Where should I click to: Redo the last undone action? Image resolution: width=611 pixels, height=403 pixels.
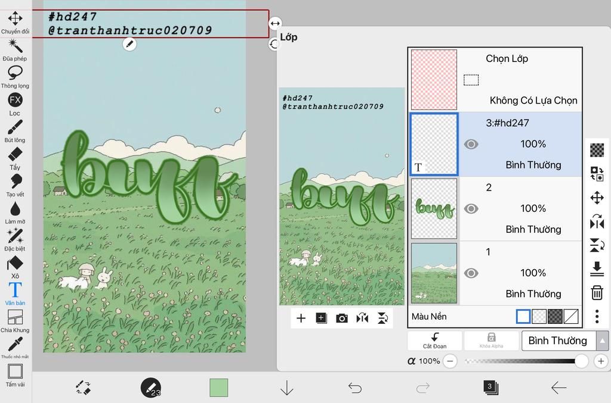[x=423, y=388]
